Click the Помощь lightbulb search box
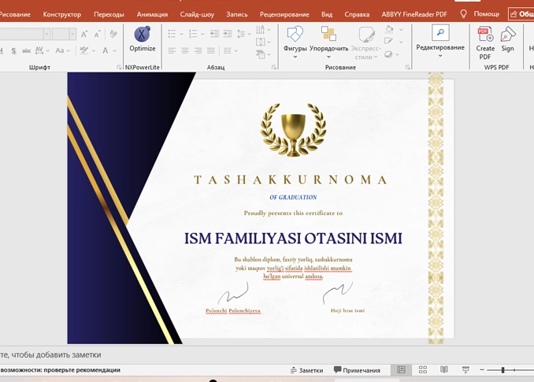The height and width of the screenshot is (382, 534). click(x=480, y=14)
